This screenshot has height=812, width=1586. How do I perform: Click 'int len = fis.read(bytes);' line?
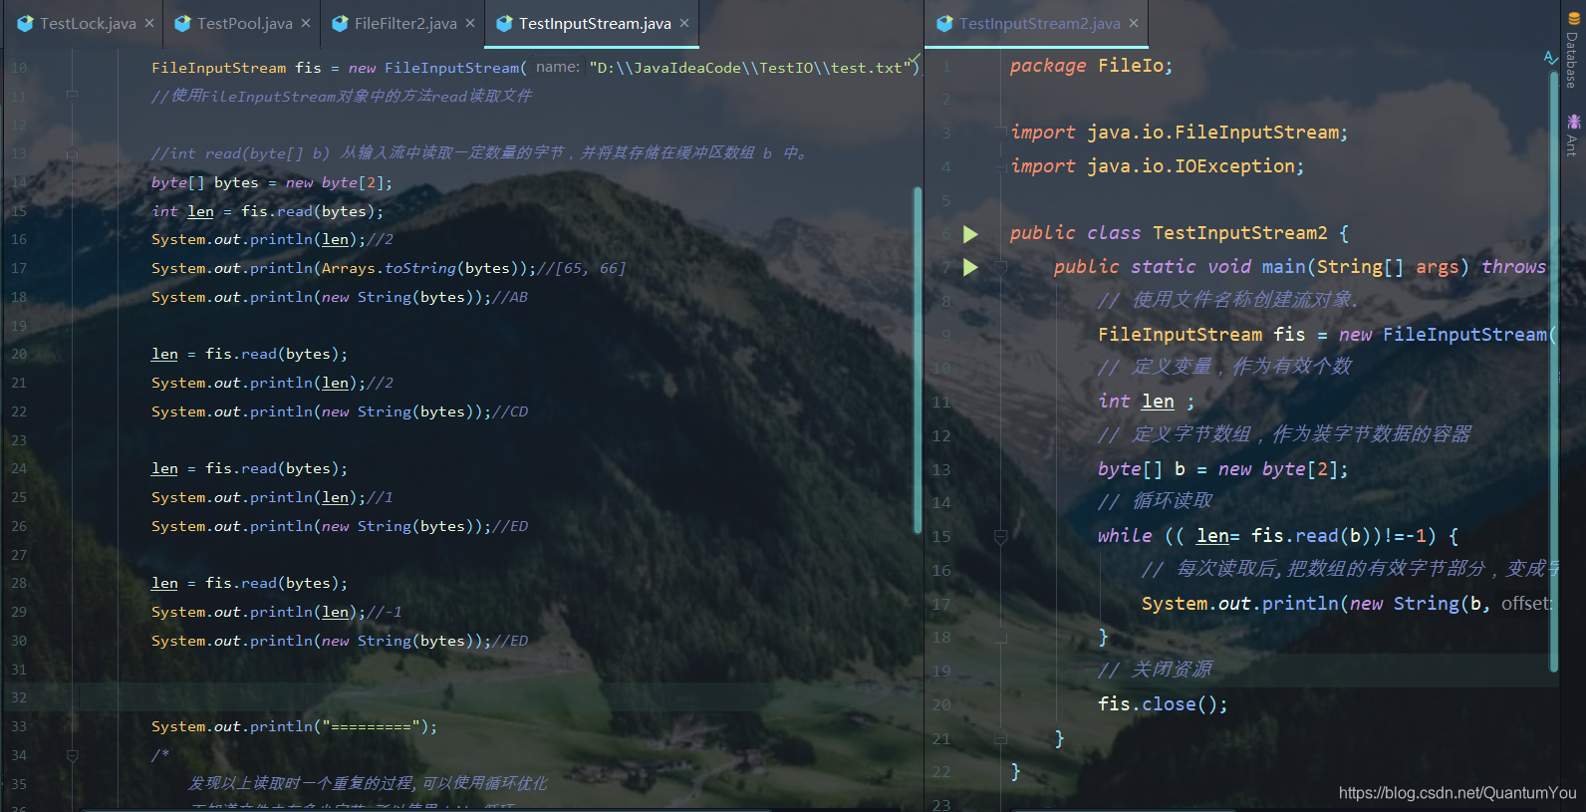267,211
